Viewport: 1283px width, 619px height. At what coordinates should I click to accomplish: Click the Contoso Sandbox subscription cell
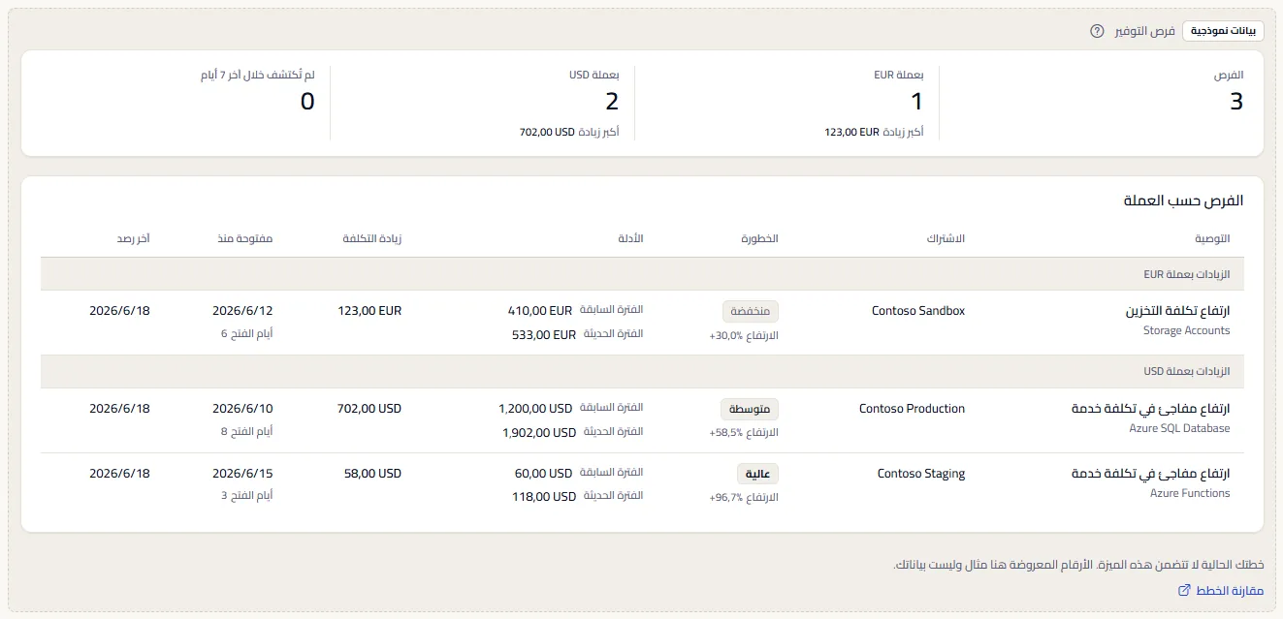[x=918, y=311]
